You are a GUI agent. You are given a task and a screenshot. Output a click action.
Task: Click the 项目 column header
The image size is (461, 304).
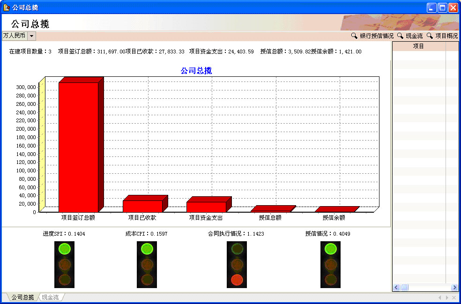[x=419, y=46]
